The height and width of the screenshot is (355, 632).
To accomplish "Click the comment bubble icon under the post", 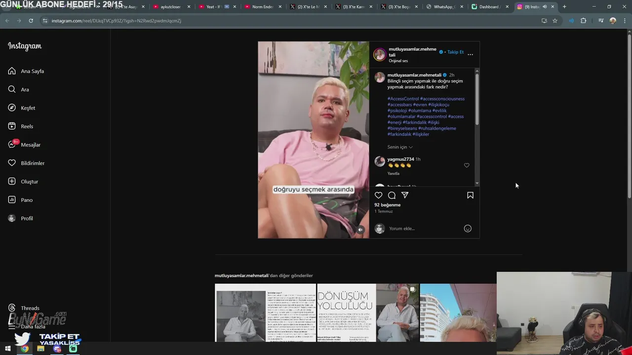I will tap(392, 195).
